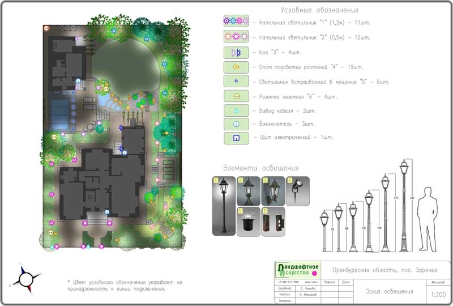This screenshot has width=453, height=306.
Task: Click text "Напольный светильник "1" (1,2м) – 11шт."
Action: (x=314, y=23)
